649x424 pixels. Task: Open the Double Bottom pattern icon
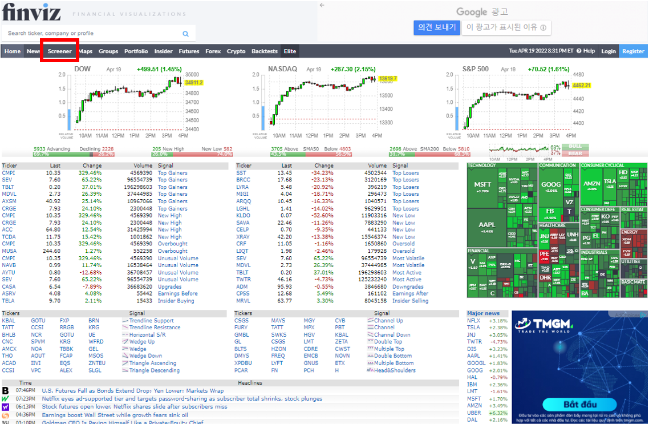(371, 356)
